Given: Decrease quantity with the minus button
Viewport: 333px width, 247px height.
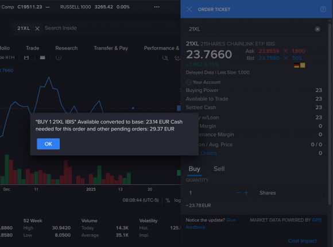Looking at the screenshot, I should pyautogui.click(x=238, y=193).
